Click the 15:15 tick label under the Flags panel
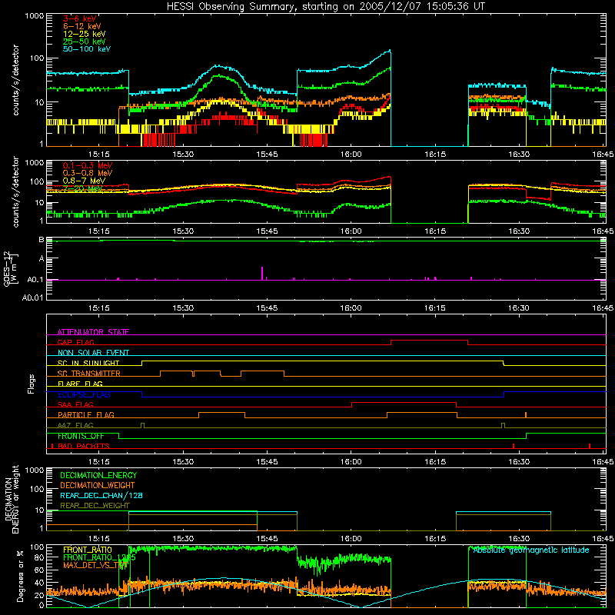Image resolution: width=615 pixels, height=615 pixels. [98, 462]
